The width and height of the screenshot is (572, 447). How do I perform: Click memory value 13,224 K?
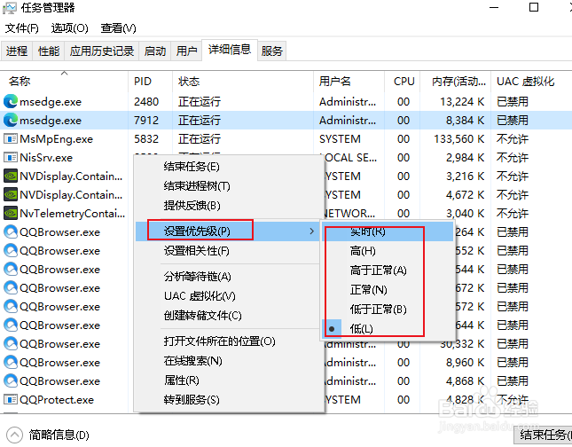coord(462,101)
